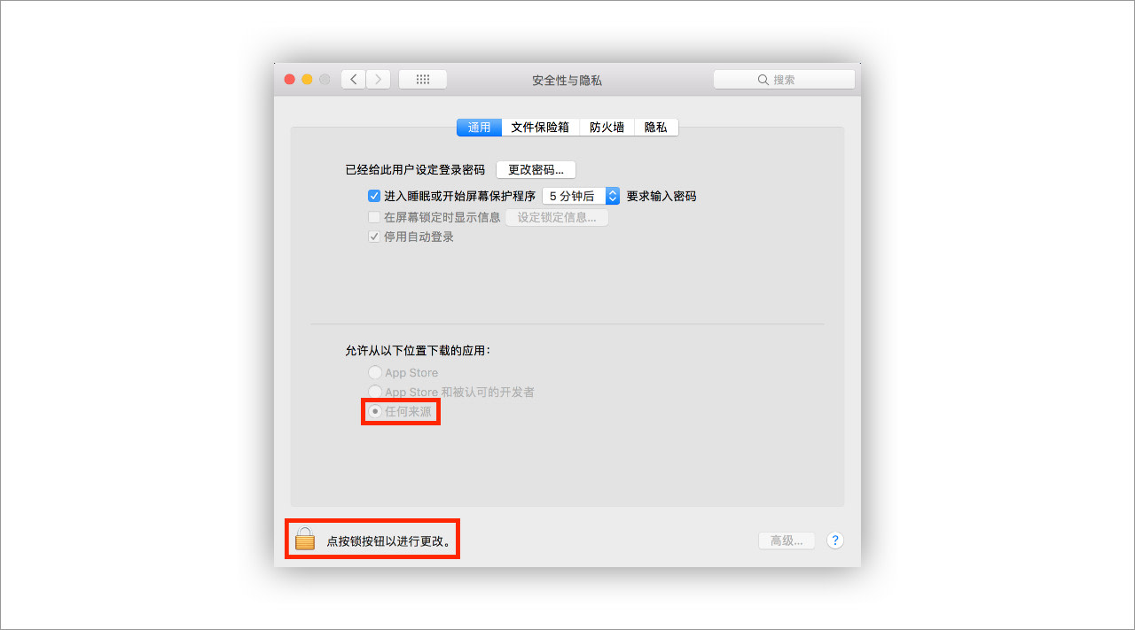Image resolution: width=1135 pixels, height=630 pixels.
Task: Click the back arrow in toolbar
Action: [x=354, y=79]
